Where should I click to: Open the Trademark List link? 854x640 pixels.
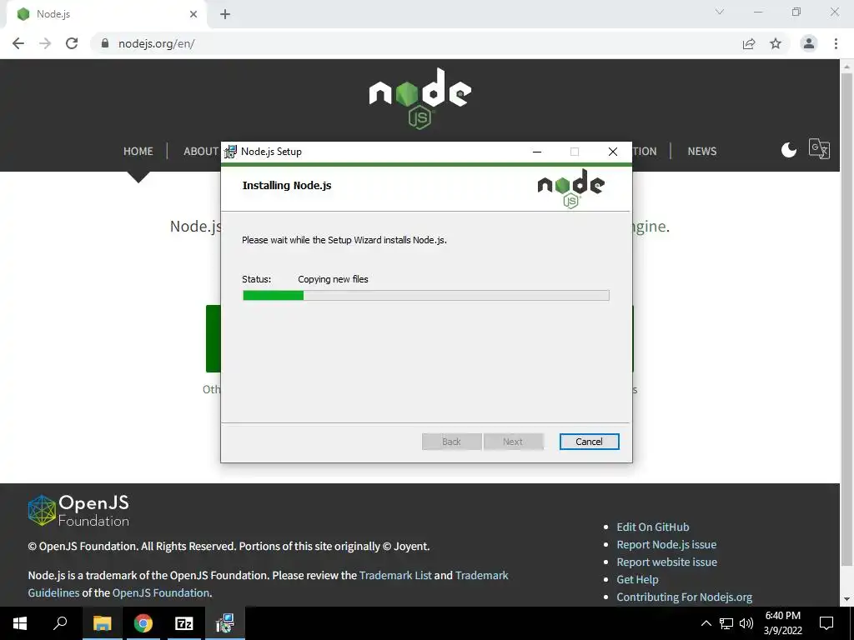pyautogui.click(x=395, y=575)
